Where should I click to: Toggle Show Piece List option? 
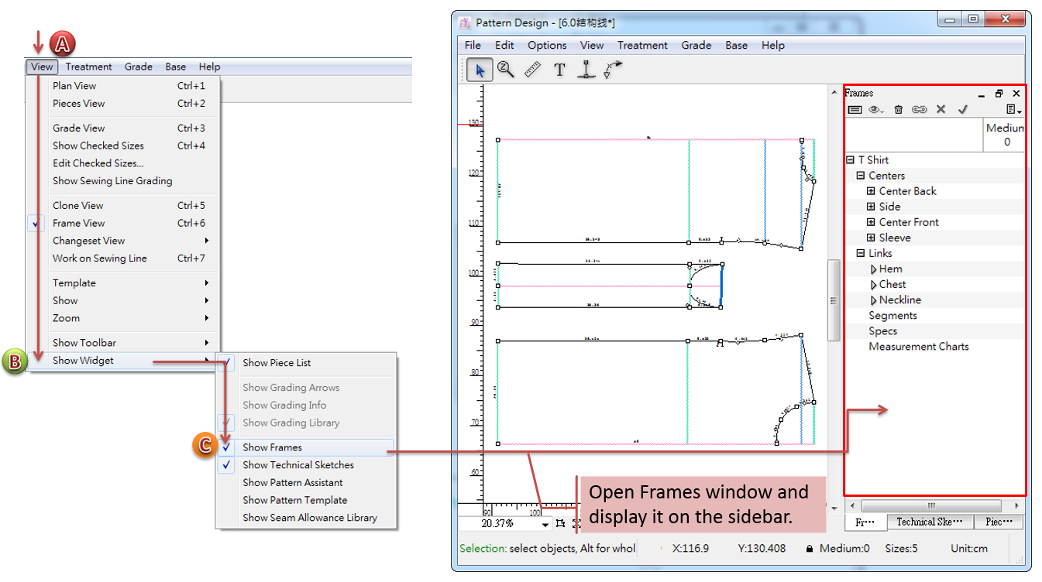(x=277, y=363)
